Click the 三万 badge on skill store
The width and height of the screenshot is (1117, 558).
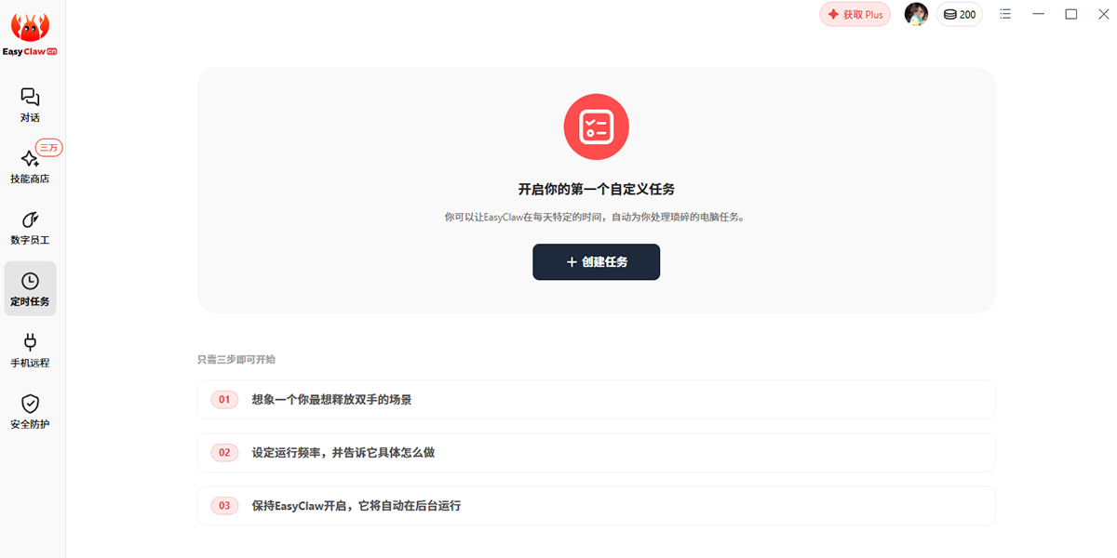point(48,148)
